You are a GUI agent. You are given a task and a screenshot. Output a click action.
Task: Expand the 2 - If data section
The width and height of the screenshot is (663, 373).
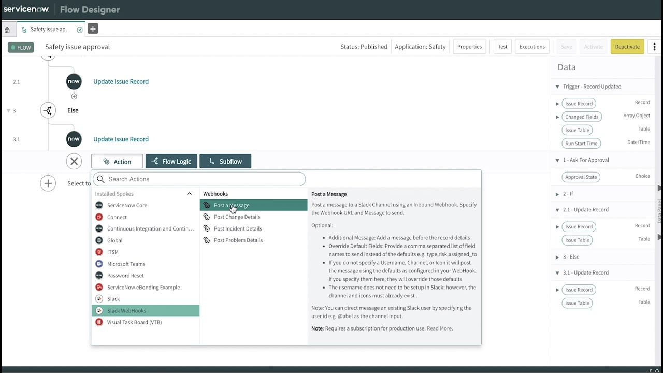tap(557, 194)
